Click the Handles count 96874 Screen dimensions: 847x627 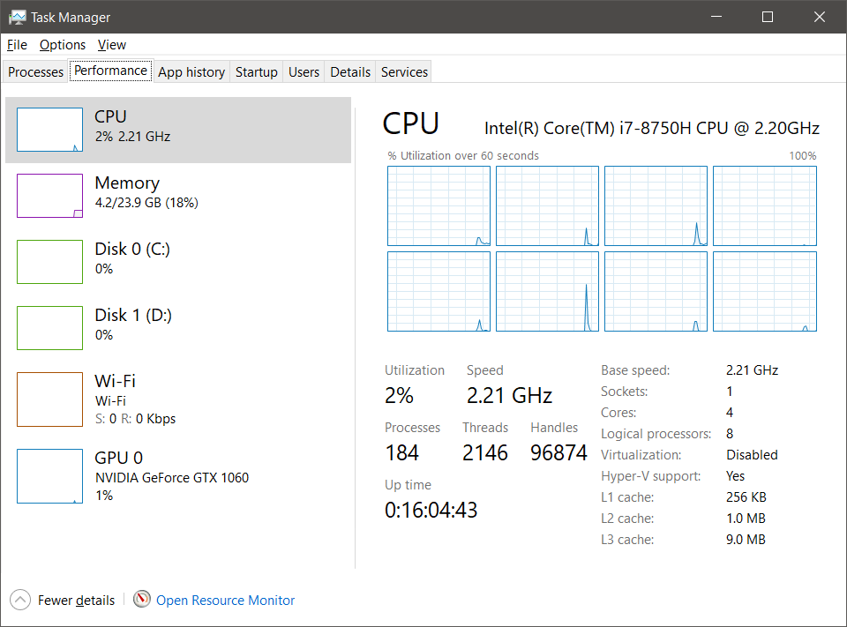click(x=558, y=452)
